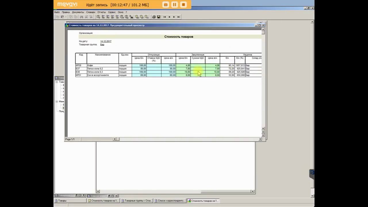Click the new document ВП icon
Image resolution: width=368 pixels, height=207 pixels.
click(112, 17)
